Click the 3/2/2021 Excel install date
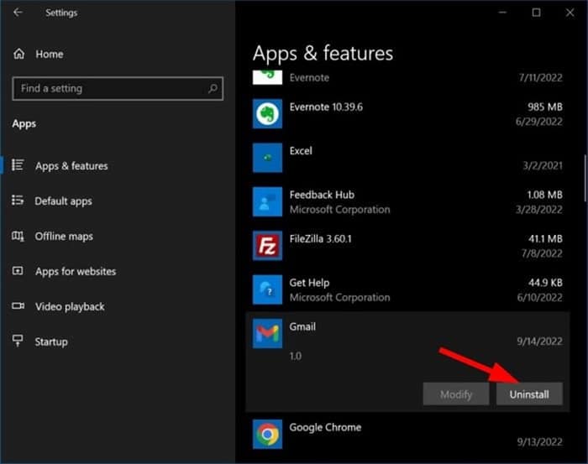The width and height of the screenshot is (588, 464). [543, 165]
